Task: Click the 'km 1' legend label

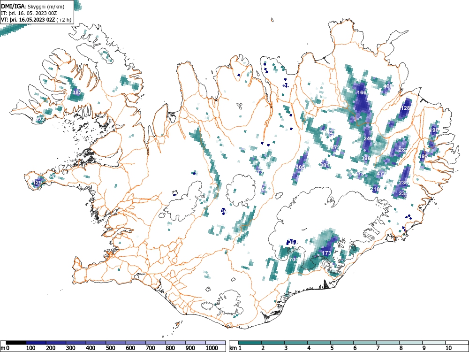Action: 236,348
